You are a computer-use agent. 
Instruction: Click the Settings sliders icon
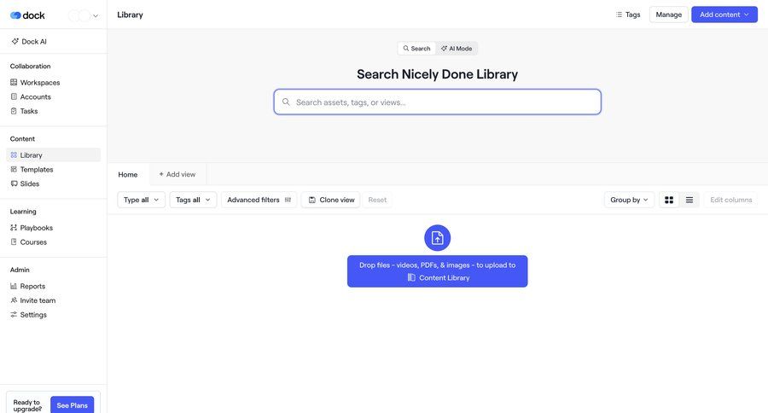coord(14,314)
